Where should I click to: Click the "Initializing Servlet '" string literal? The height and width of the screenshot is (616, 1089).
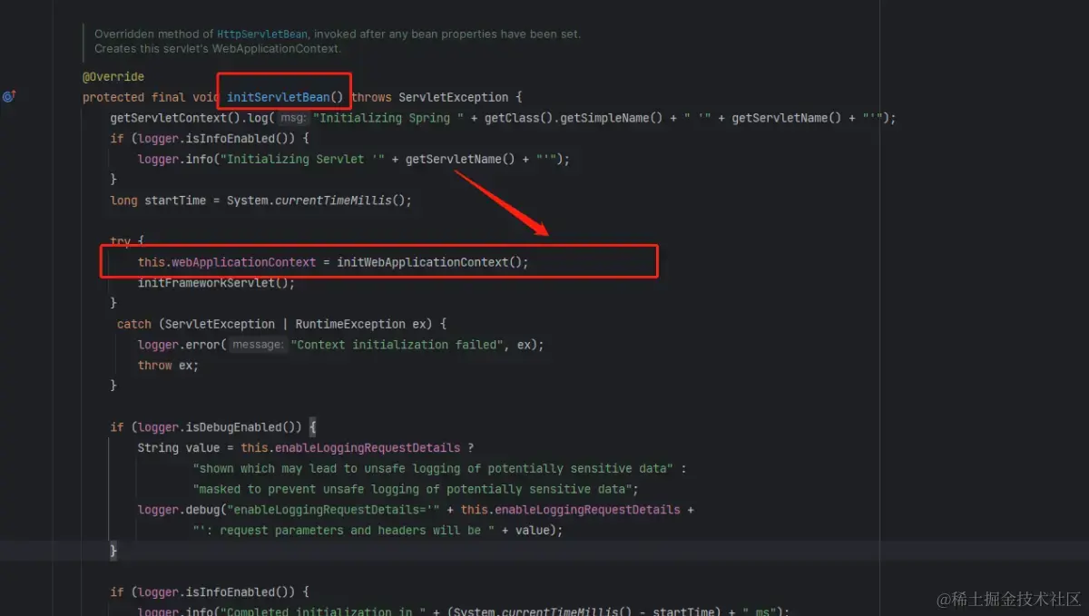pyautogui.click(x=302, y=159)
